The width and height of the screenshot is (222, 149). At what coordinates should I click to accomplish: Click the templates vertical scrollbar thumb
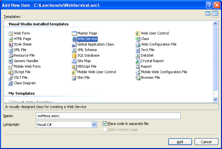pos(215,59)
